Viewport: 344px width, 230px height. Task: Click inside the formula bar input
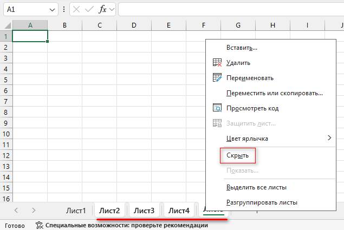point(228,10)
